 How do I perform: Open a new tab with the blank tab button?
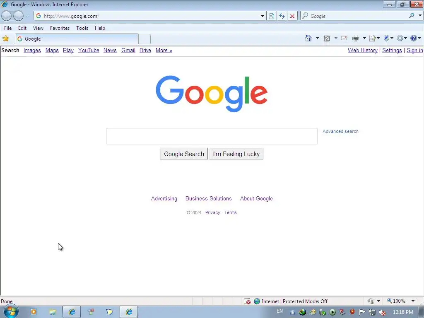(145, 39)
